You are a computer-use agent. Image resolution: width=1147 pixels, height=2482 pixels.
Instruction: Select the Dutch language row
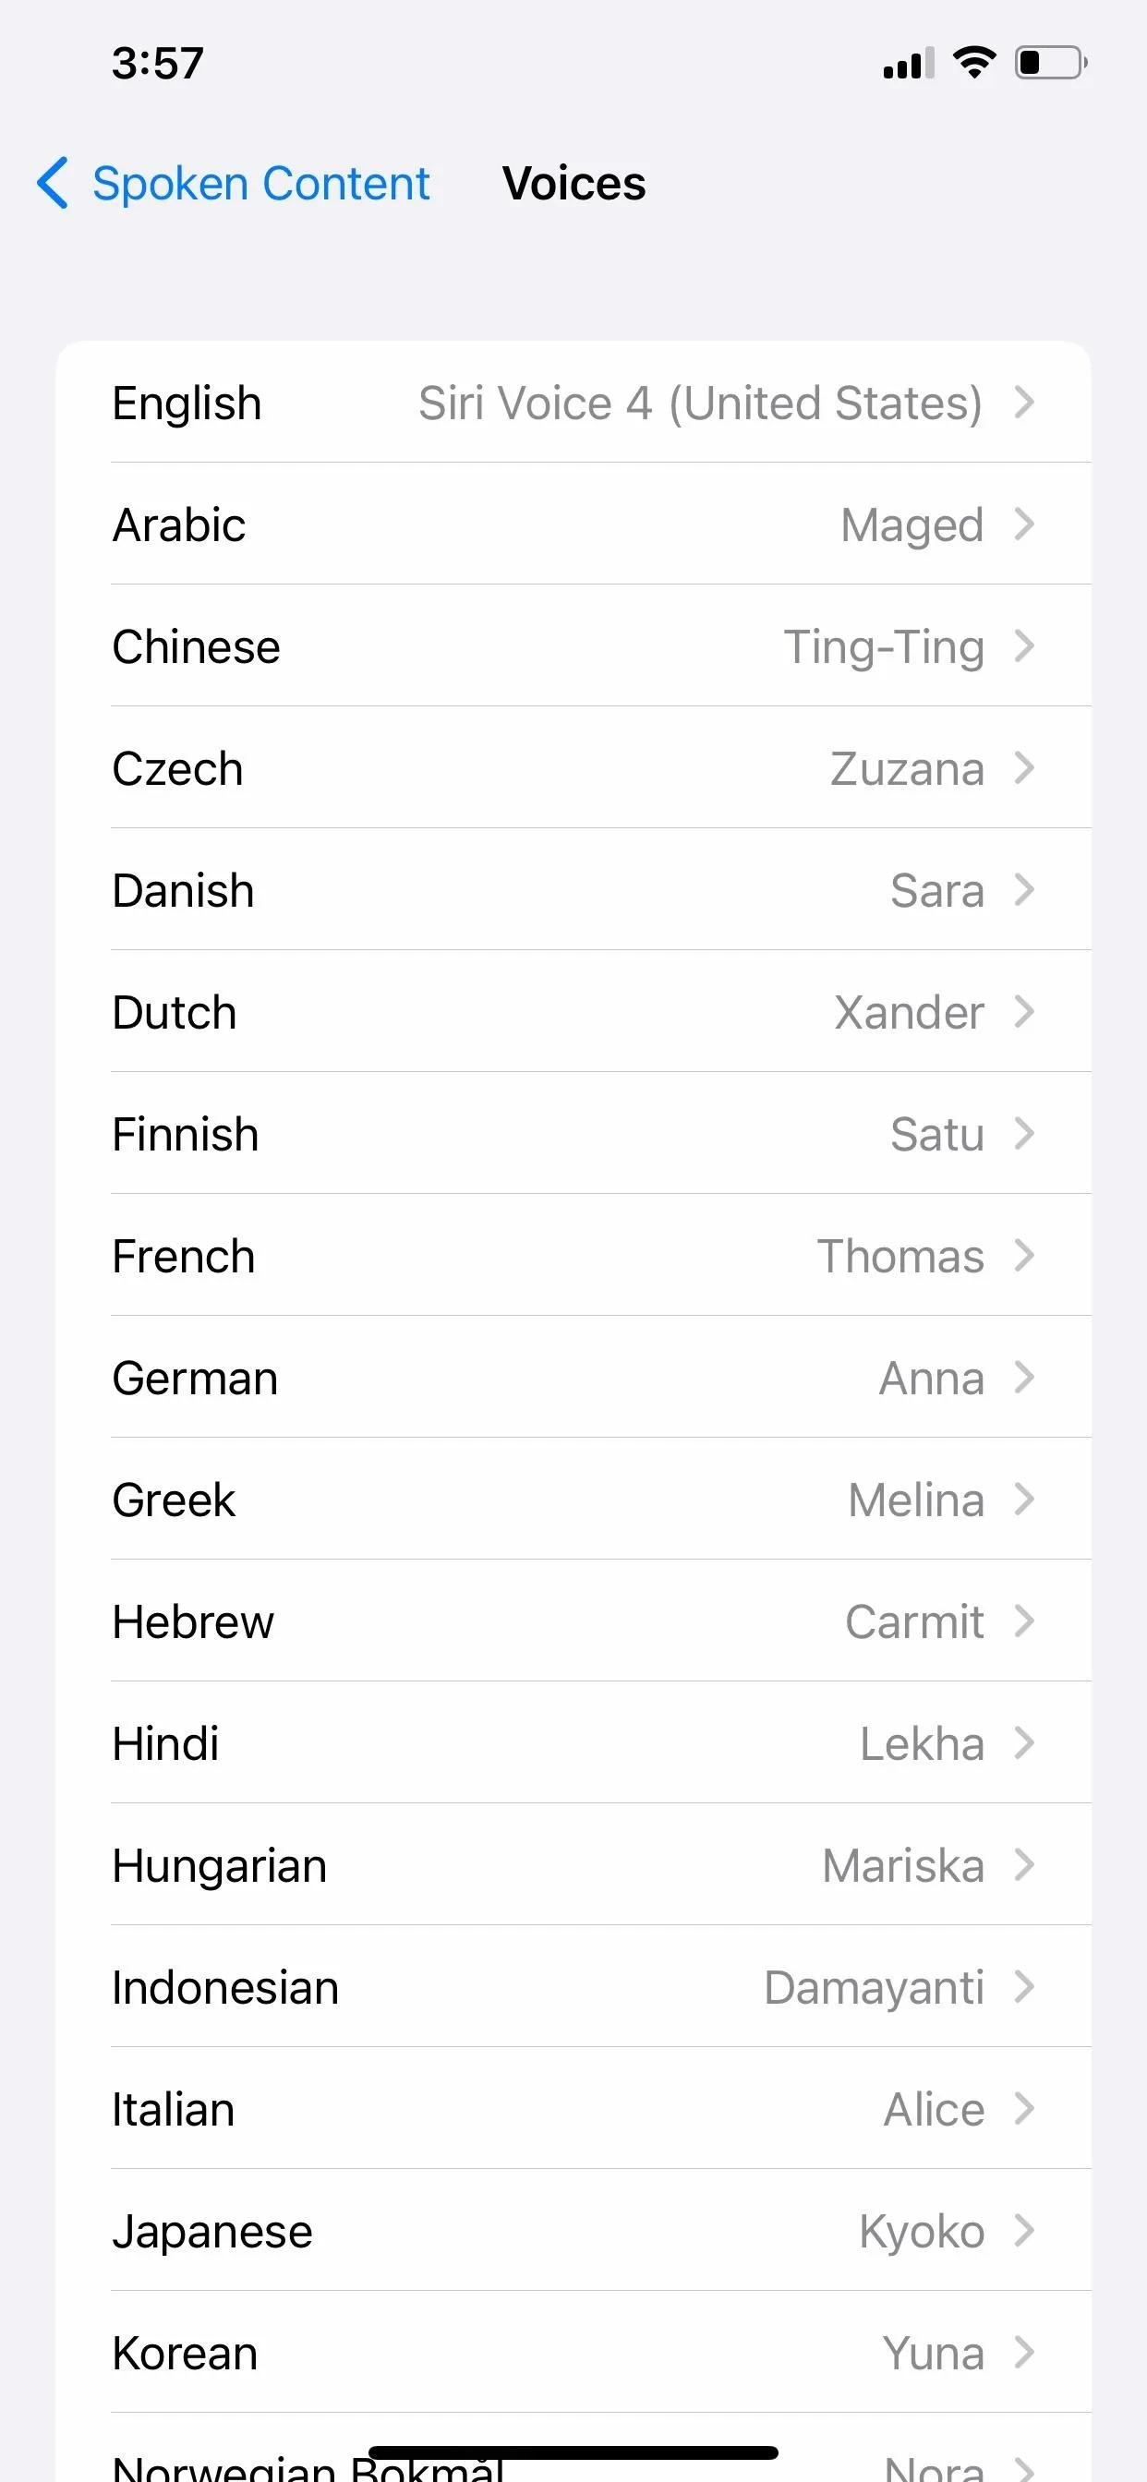tap(573, 1013)
